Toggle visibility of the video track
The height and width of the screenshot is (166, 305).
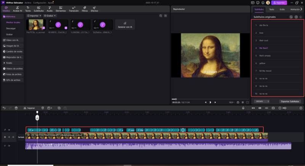(x=13, y=137)
